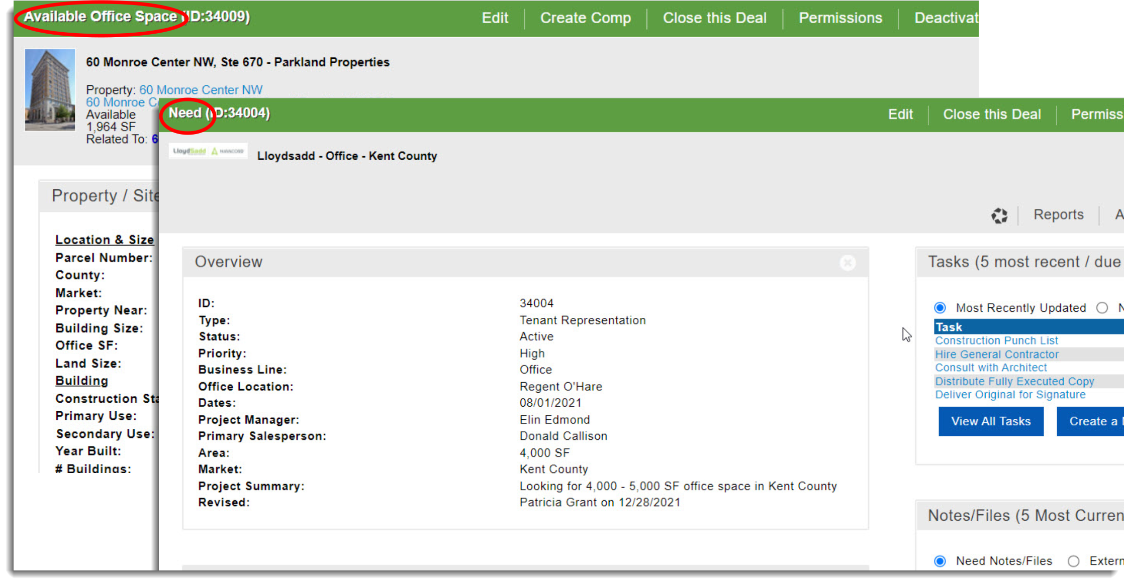
Task: Open the building photo thumbnail
Action: [50, 90]
